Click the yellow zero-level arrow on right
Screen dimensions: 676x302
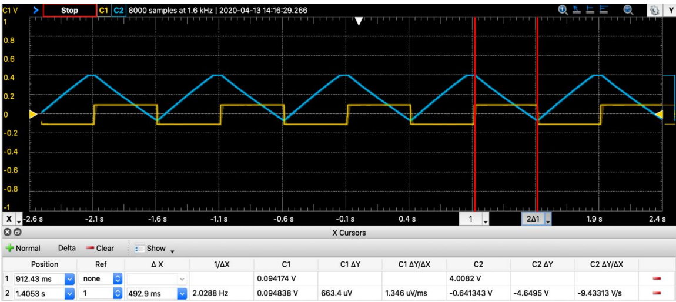pos(659,114)
